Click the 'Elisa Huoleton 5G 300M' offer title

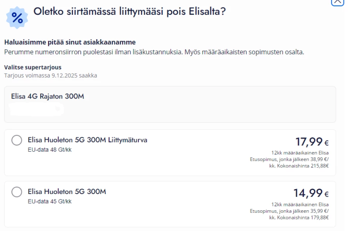pos(67,192)
